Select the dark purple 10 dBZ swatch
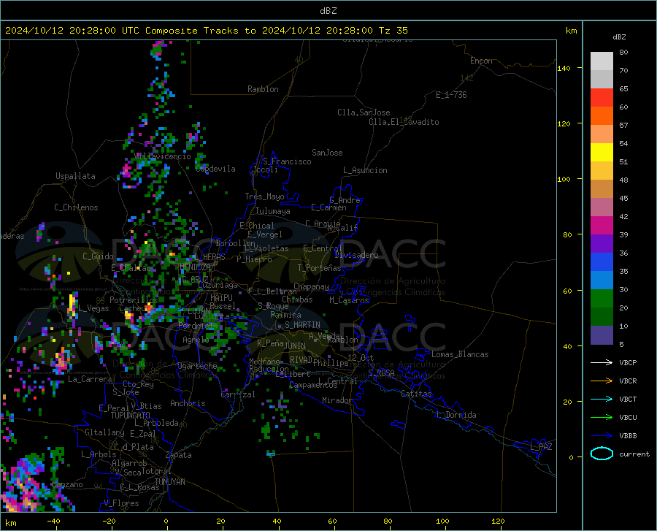Image resolution: width=657 pixels, height=531 pixels. pos(602,335)
